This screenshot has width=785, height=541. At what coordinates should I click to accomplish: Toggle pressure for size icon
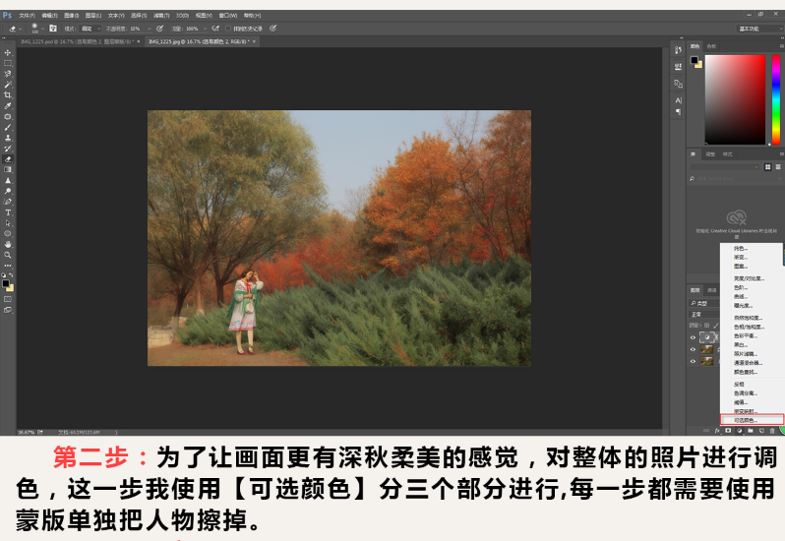tap(272, 29)
